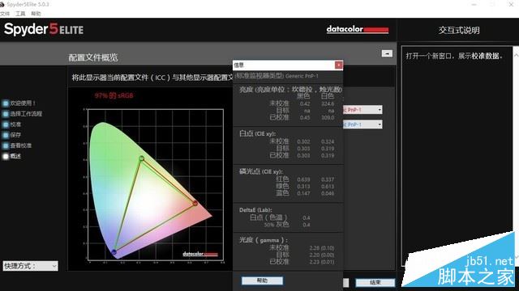The width and height of the screenshot is (519, 291).
Task: Click the datacolor logo in the header
Action: click(x=358, y=29)
